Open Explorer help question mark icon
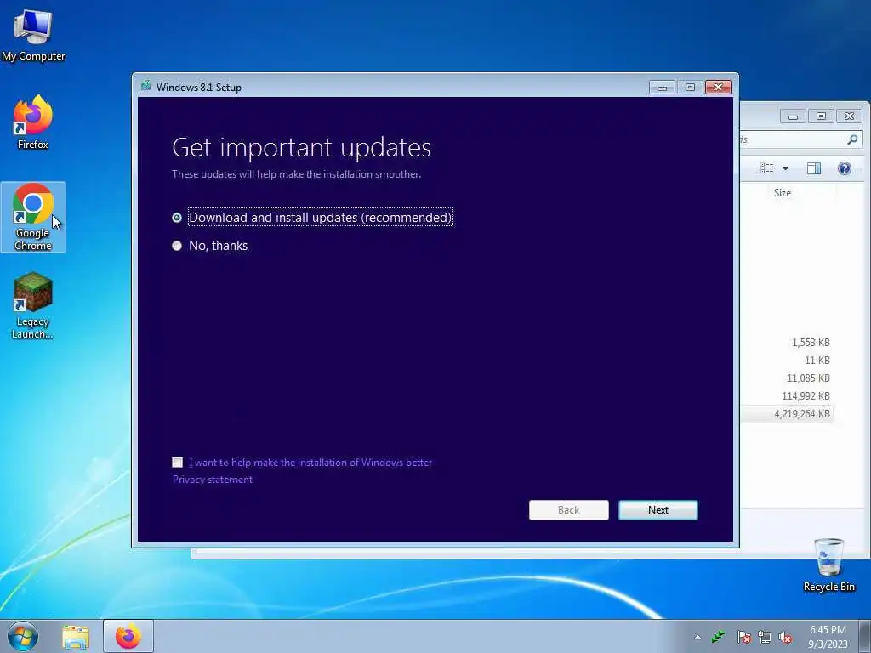 (x=845, y=168)
